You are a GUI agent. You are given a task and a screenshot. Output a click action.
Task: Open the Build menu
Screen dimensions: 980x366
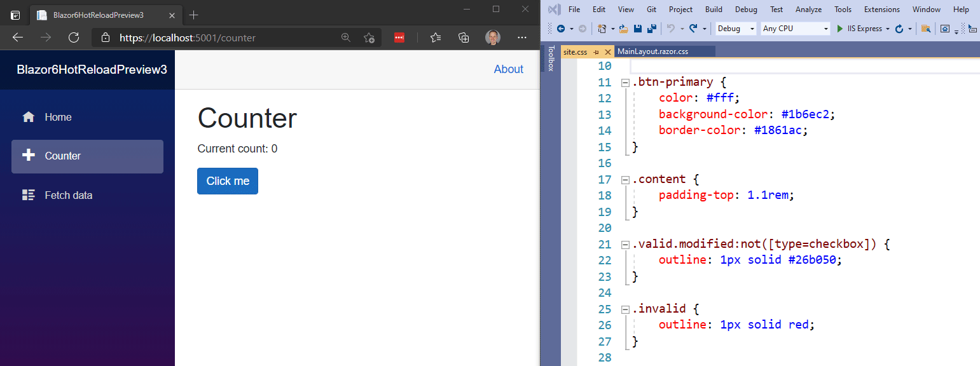714,10
